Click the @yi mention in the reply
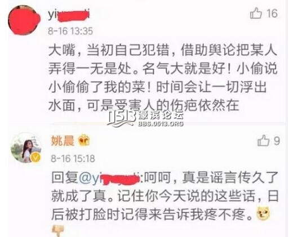 coord(109,178)
